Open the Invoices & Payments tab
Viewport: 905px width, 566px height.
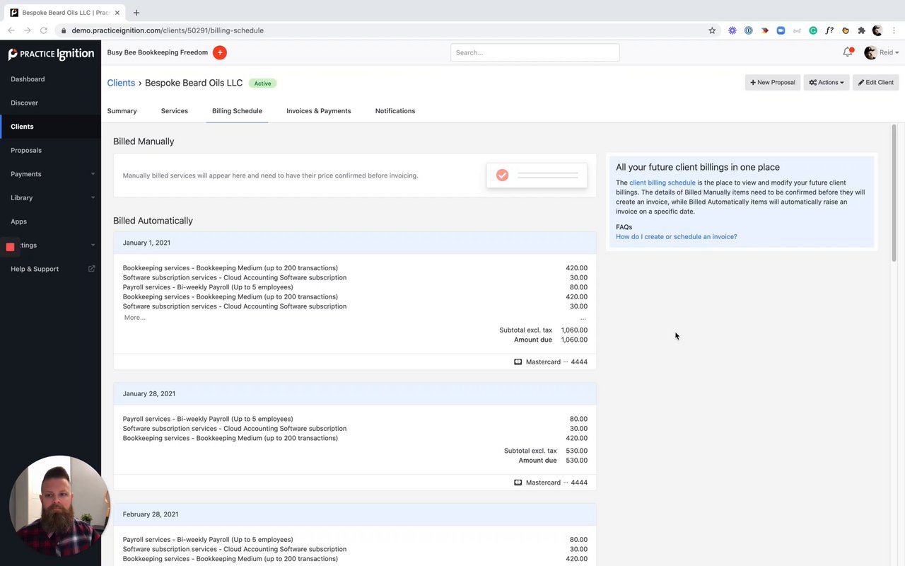pos(319,111)
